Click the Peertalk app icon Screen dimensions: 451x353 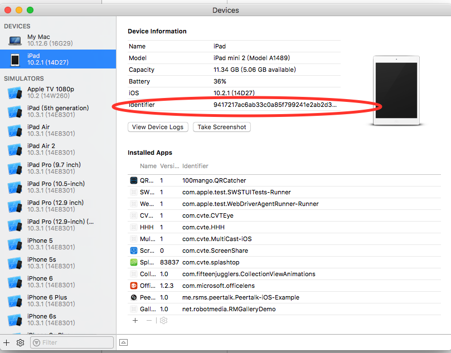(134, 297)
